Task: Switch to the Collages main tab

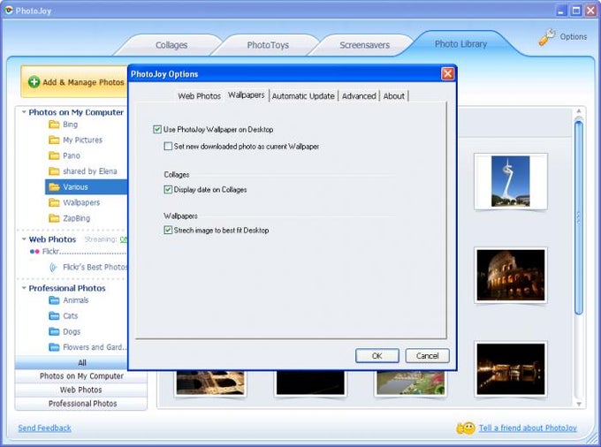Action: point(171,45)
